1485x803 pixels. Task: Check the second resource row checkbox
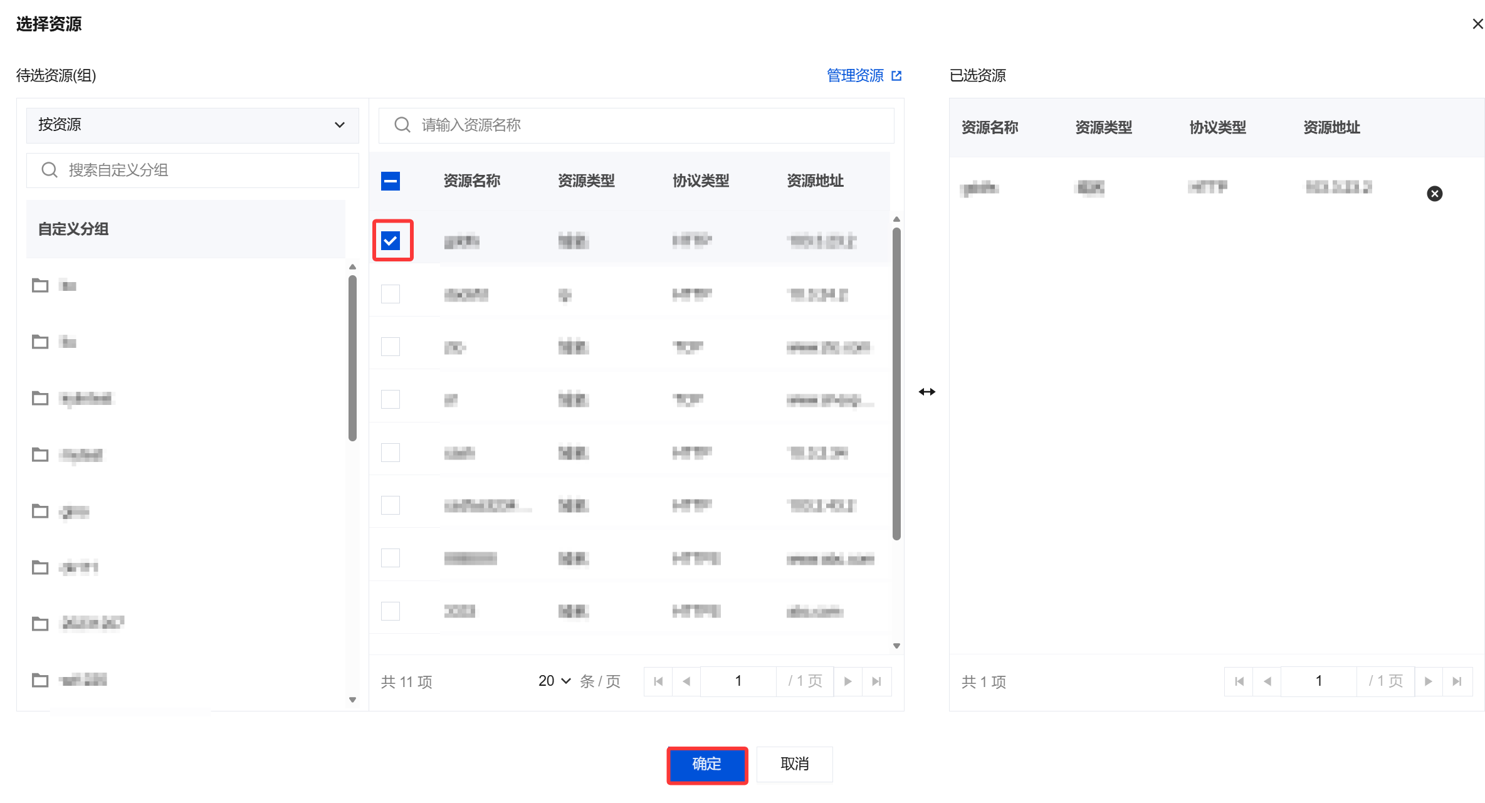click(x=391, y=294)
